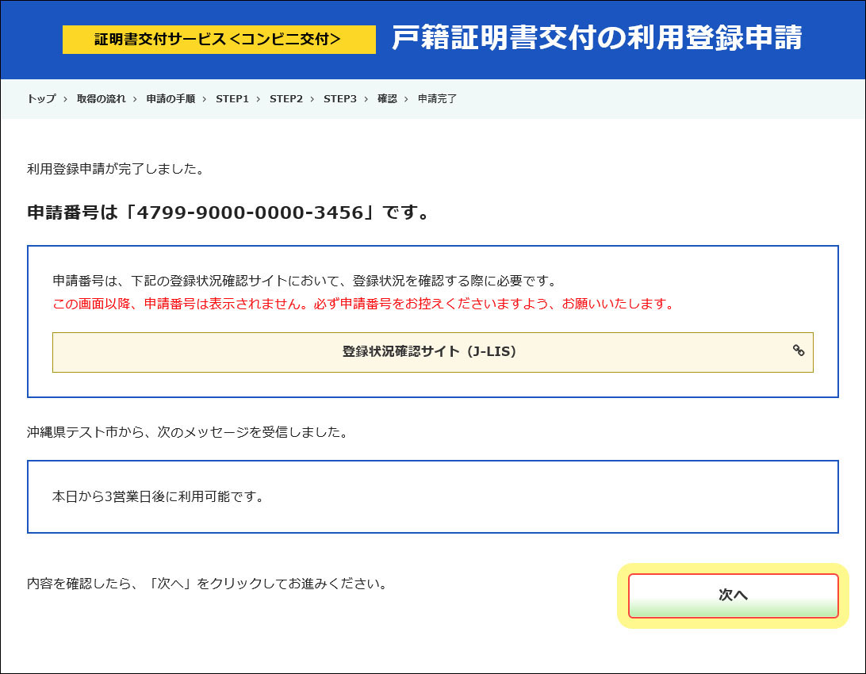
Task: Open 取得の流れ breadcrumb item
Action: click(x=101, y=99)
